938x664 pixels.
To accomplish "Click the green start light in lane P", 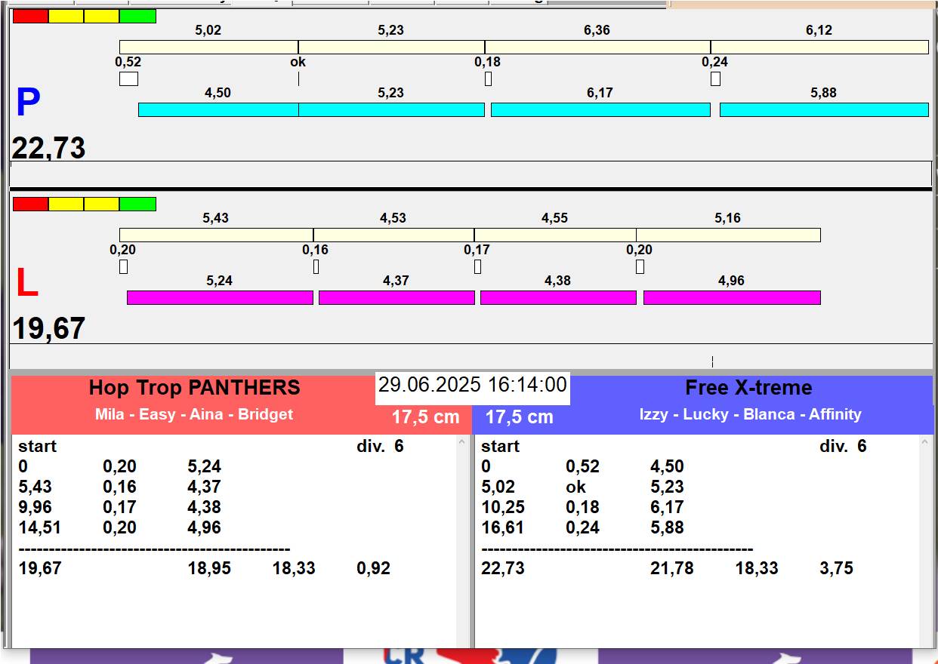I will pyautogui.click(x=137, y=17).
